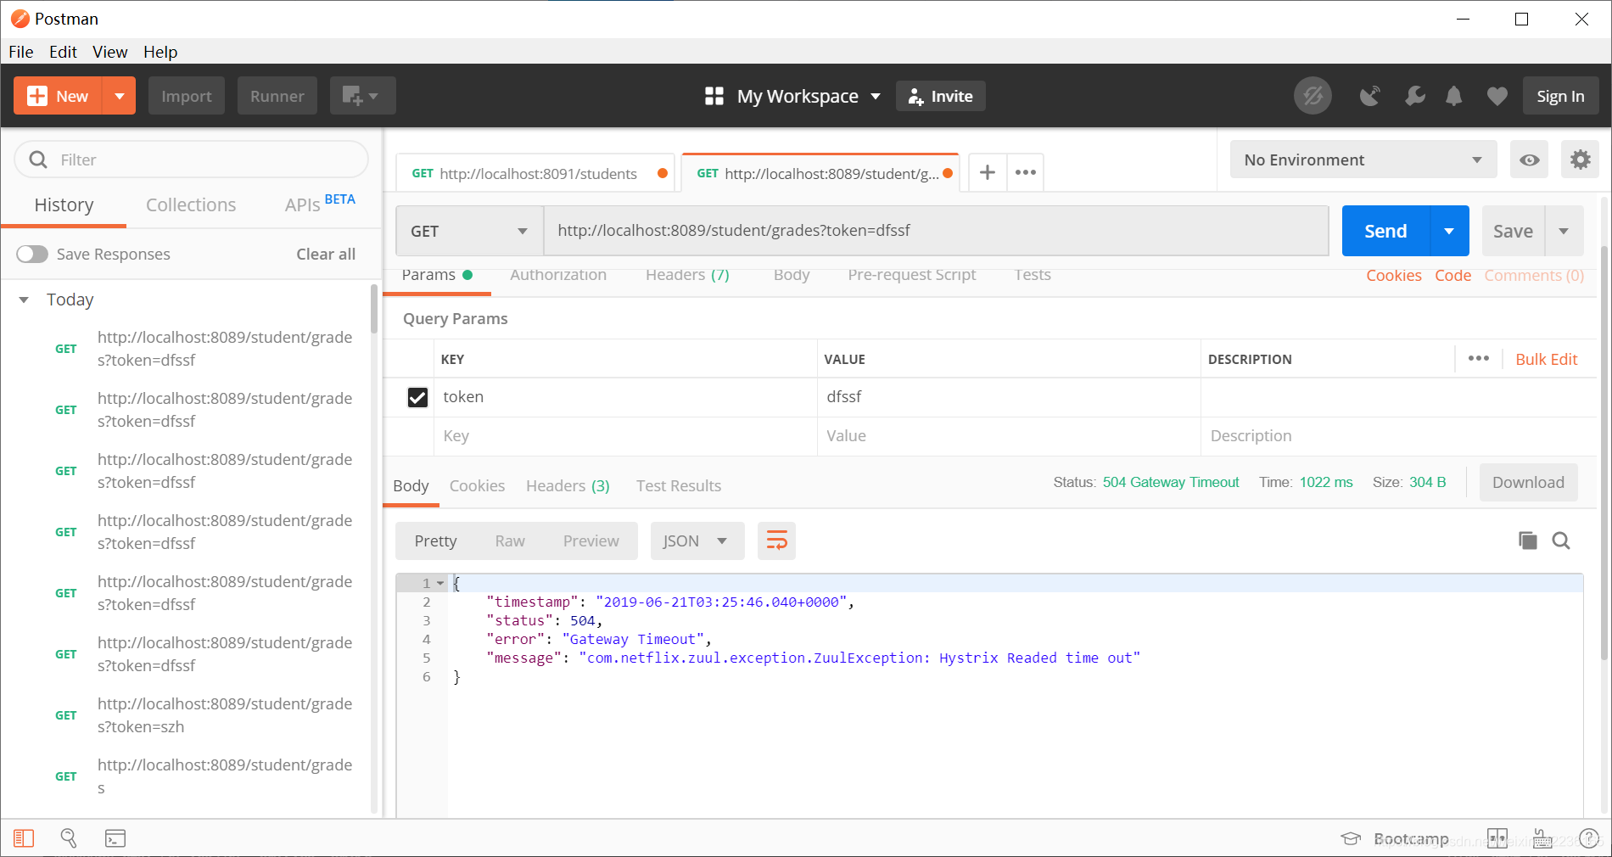The height and width of the screenshot is (857, 1612).
Task: Toggle the Save Responses switch
Action: click(x=32, y=254)
